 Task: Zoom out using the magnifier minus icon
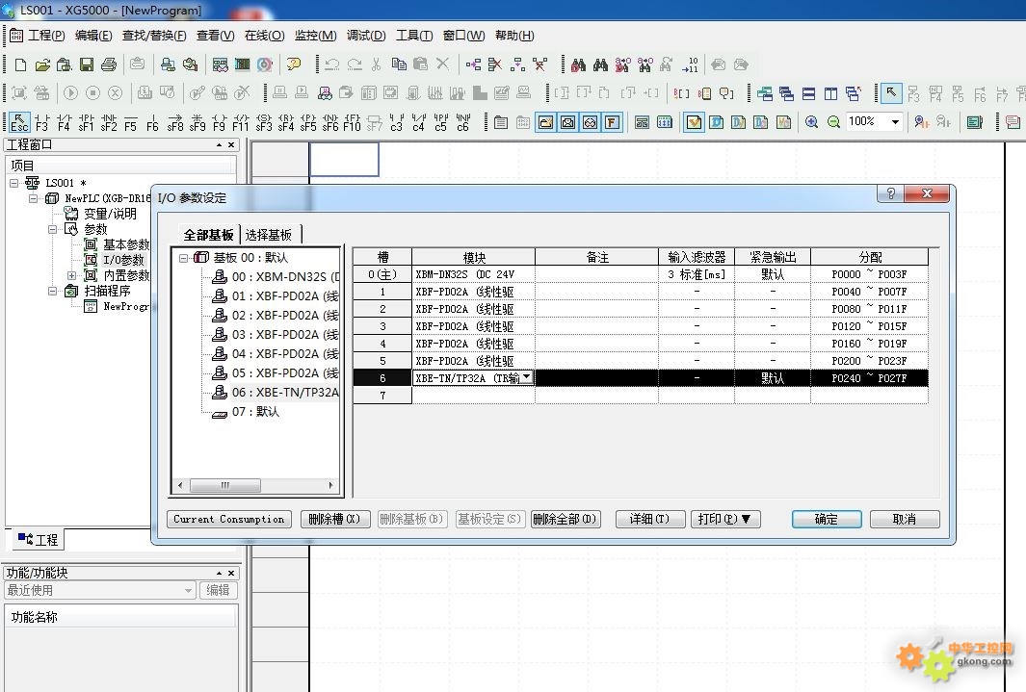pos(833,122)
